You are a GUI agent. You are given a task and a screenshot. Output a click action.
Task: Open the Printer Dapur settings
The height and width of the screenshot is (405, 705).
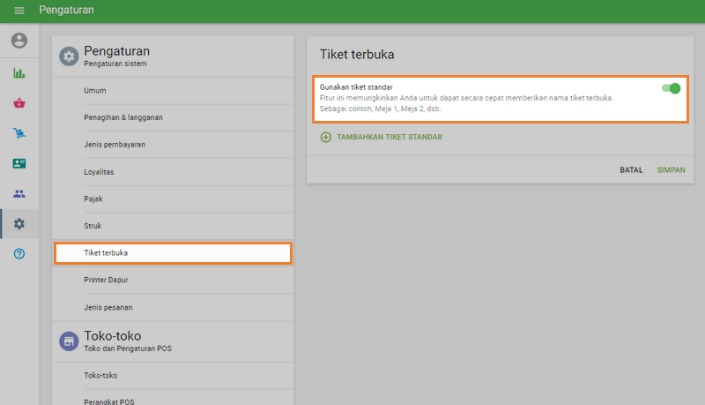[x=107, y=280]
